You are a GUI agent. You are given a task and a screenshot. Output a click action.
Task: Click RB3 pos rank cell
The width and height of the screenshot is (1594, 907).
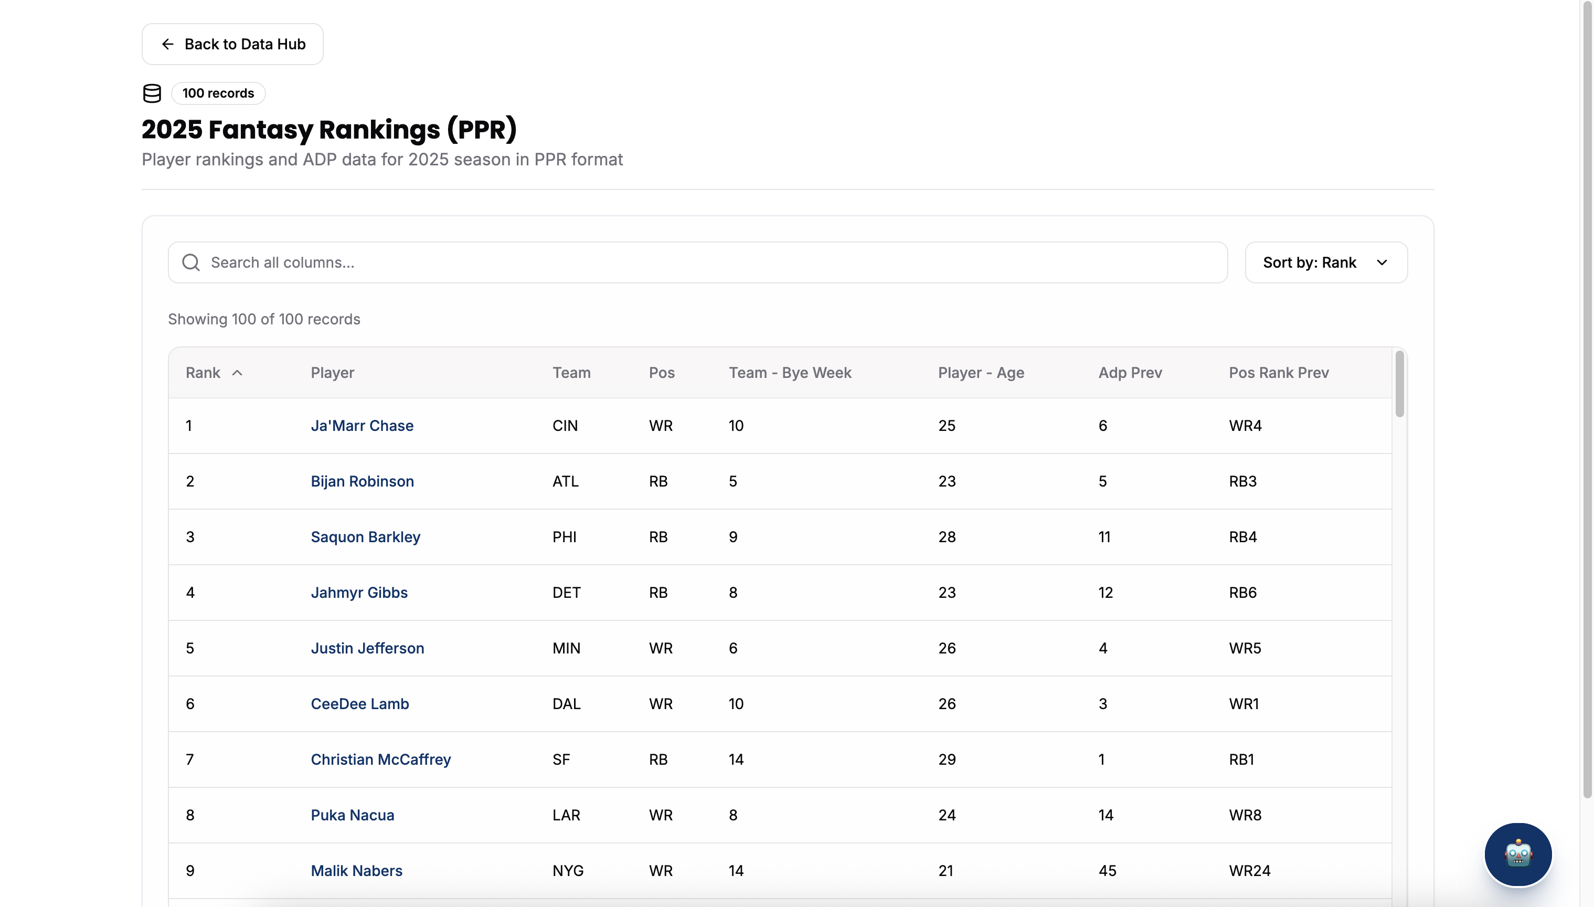(1243, 481)
